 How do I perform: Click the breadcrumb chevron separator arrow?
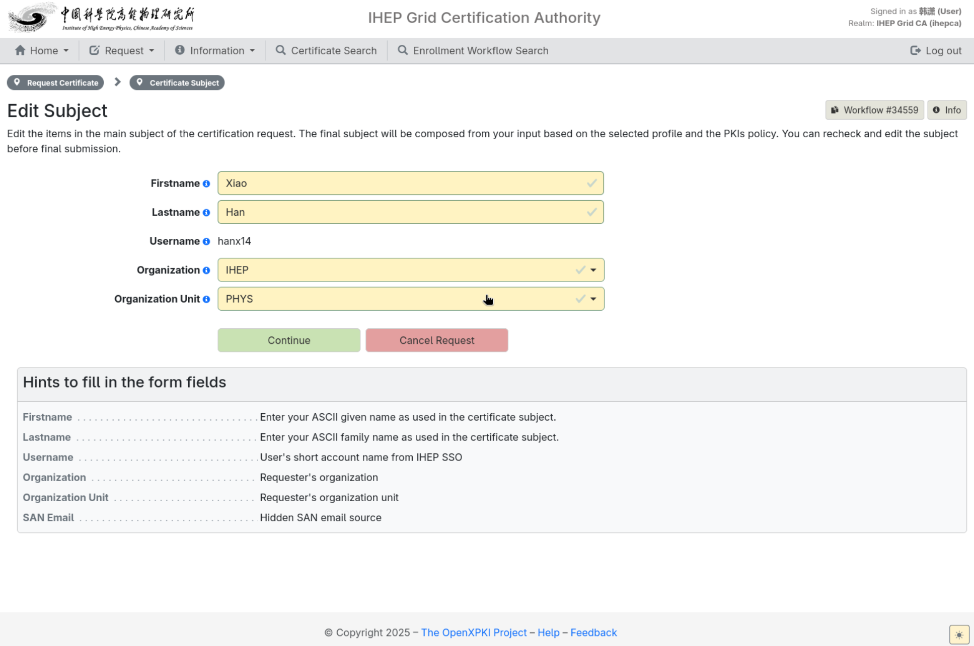tap(117, 82)
